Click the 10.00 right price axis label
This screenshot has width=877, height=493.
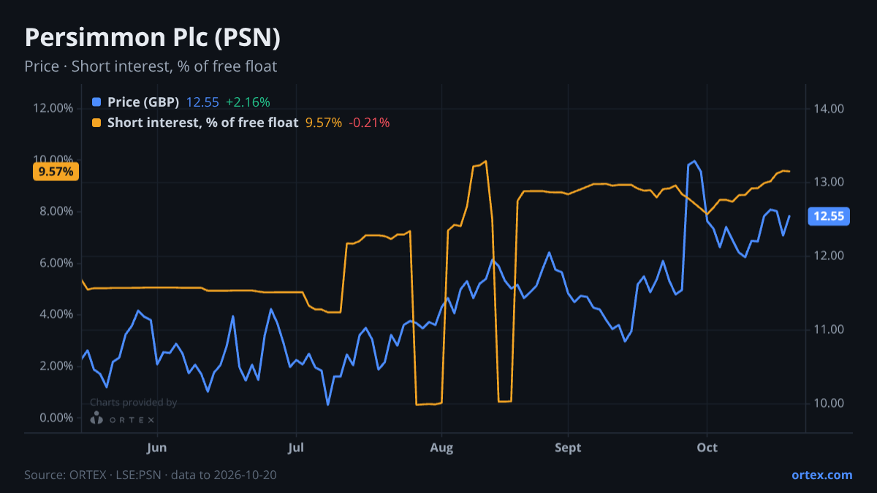click(828, 403)
